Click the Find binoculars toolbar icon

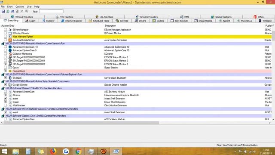pyautogui.click(x=12, y=12)
